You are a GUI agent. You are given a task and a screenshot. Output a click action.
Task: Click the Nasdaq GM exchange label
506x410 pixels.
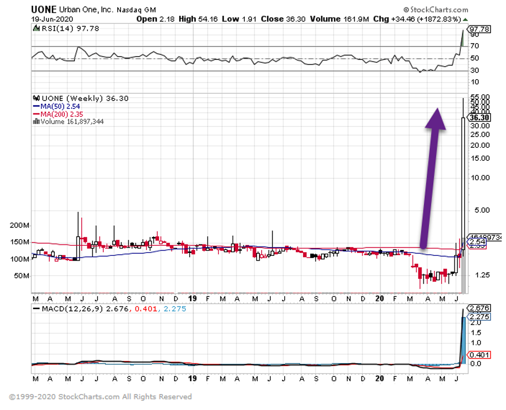(x=136, y=10)
